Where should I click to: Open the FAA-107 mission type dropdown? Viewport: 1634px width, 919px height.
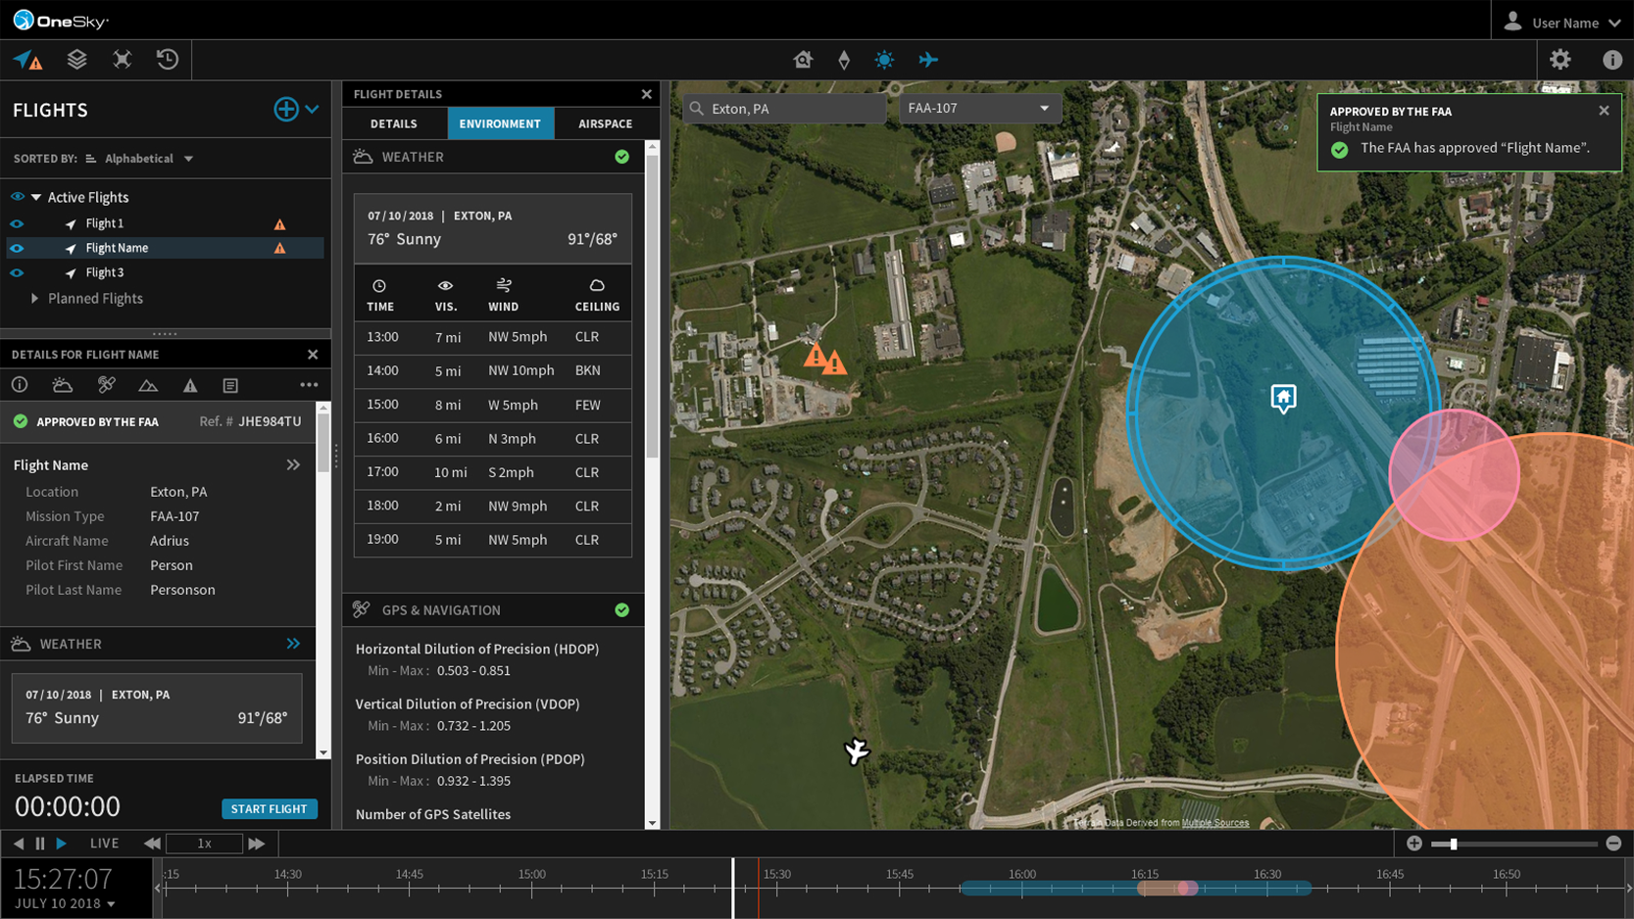coord(978,108)
